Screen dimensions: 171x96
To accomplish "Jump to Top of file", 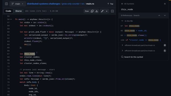I will point(110,4).
